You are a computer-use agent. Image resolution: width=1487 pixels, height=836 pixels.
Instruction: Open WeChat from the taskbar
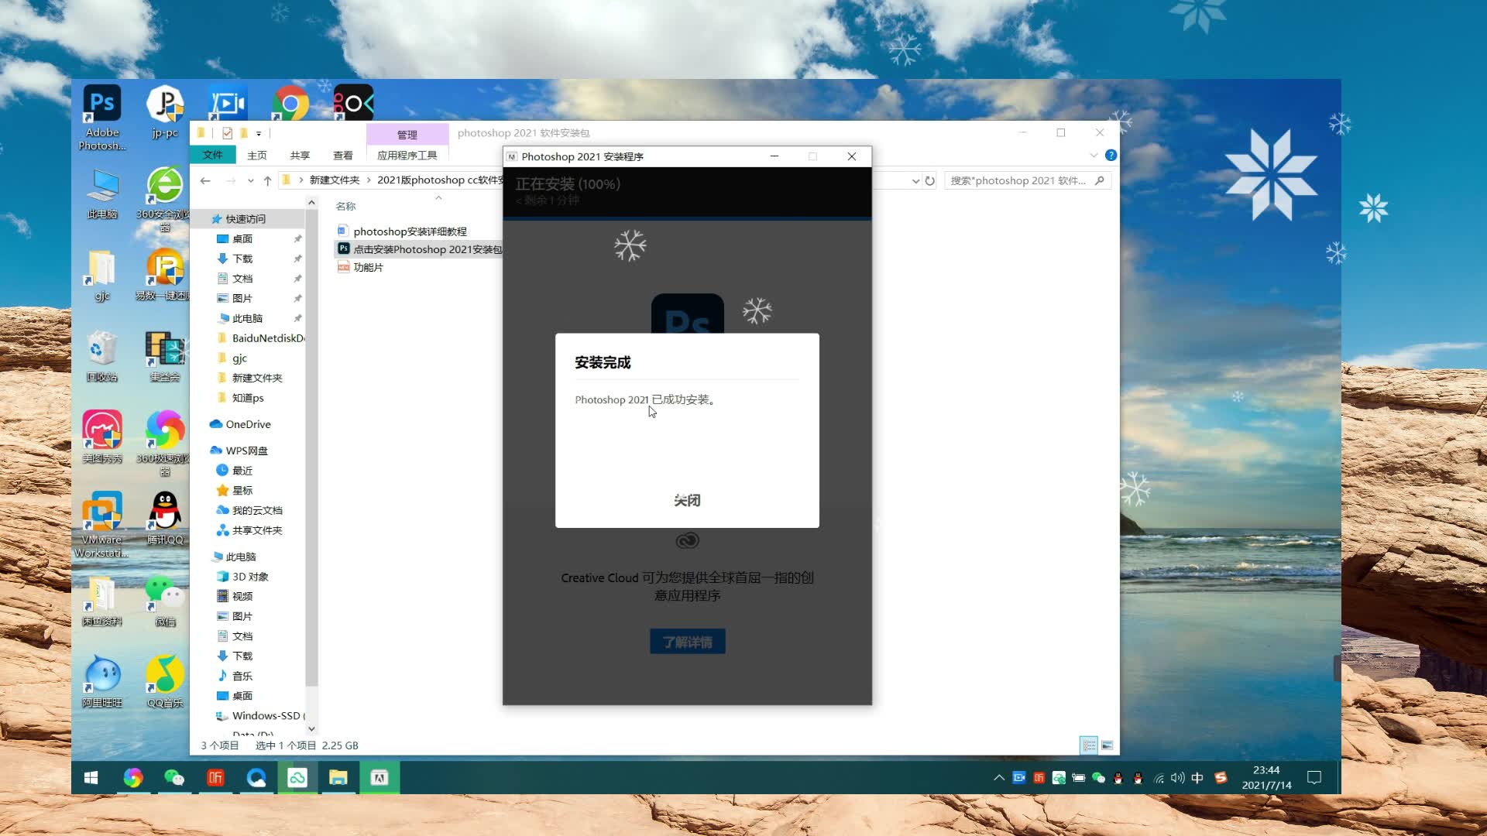pos(174,778)
